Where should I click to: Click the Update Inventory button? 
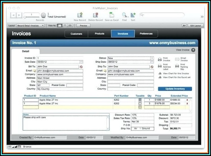(x=175, y=89)
